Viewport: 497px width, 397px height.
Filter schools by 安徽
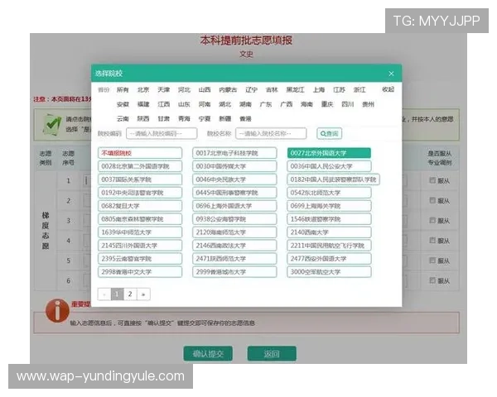point(123,104)
